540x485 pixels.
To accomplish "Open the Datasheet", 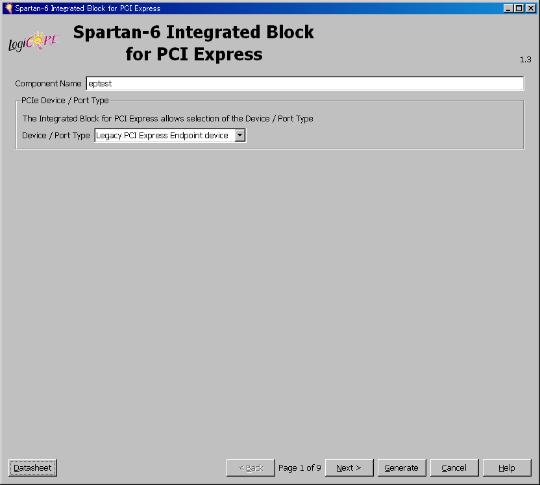I will (x=32, y=467).
